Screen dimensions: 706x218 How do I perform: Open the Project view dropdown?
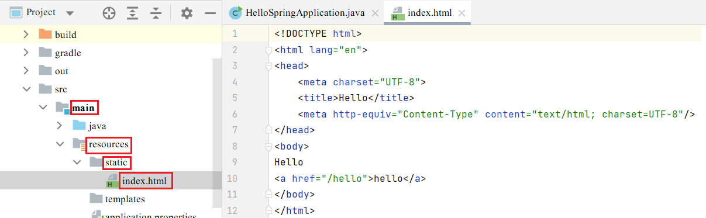70,13
